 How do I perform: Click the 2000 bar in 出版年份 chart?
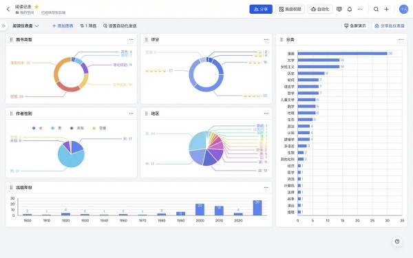[200, 209]
